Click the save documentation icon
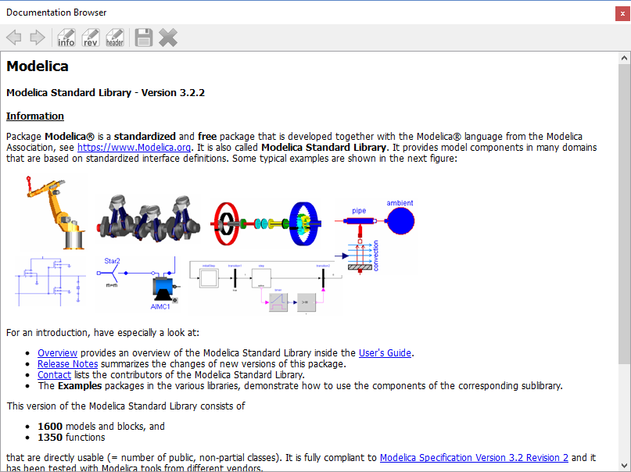Screen dimensions: 631x472 (143, 37)
